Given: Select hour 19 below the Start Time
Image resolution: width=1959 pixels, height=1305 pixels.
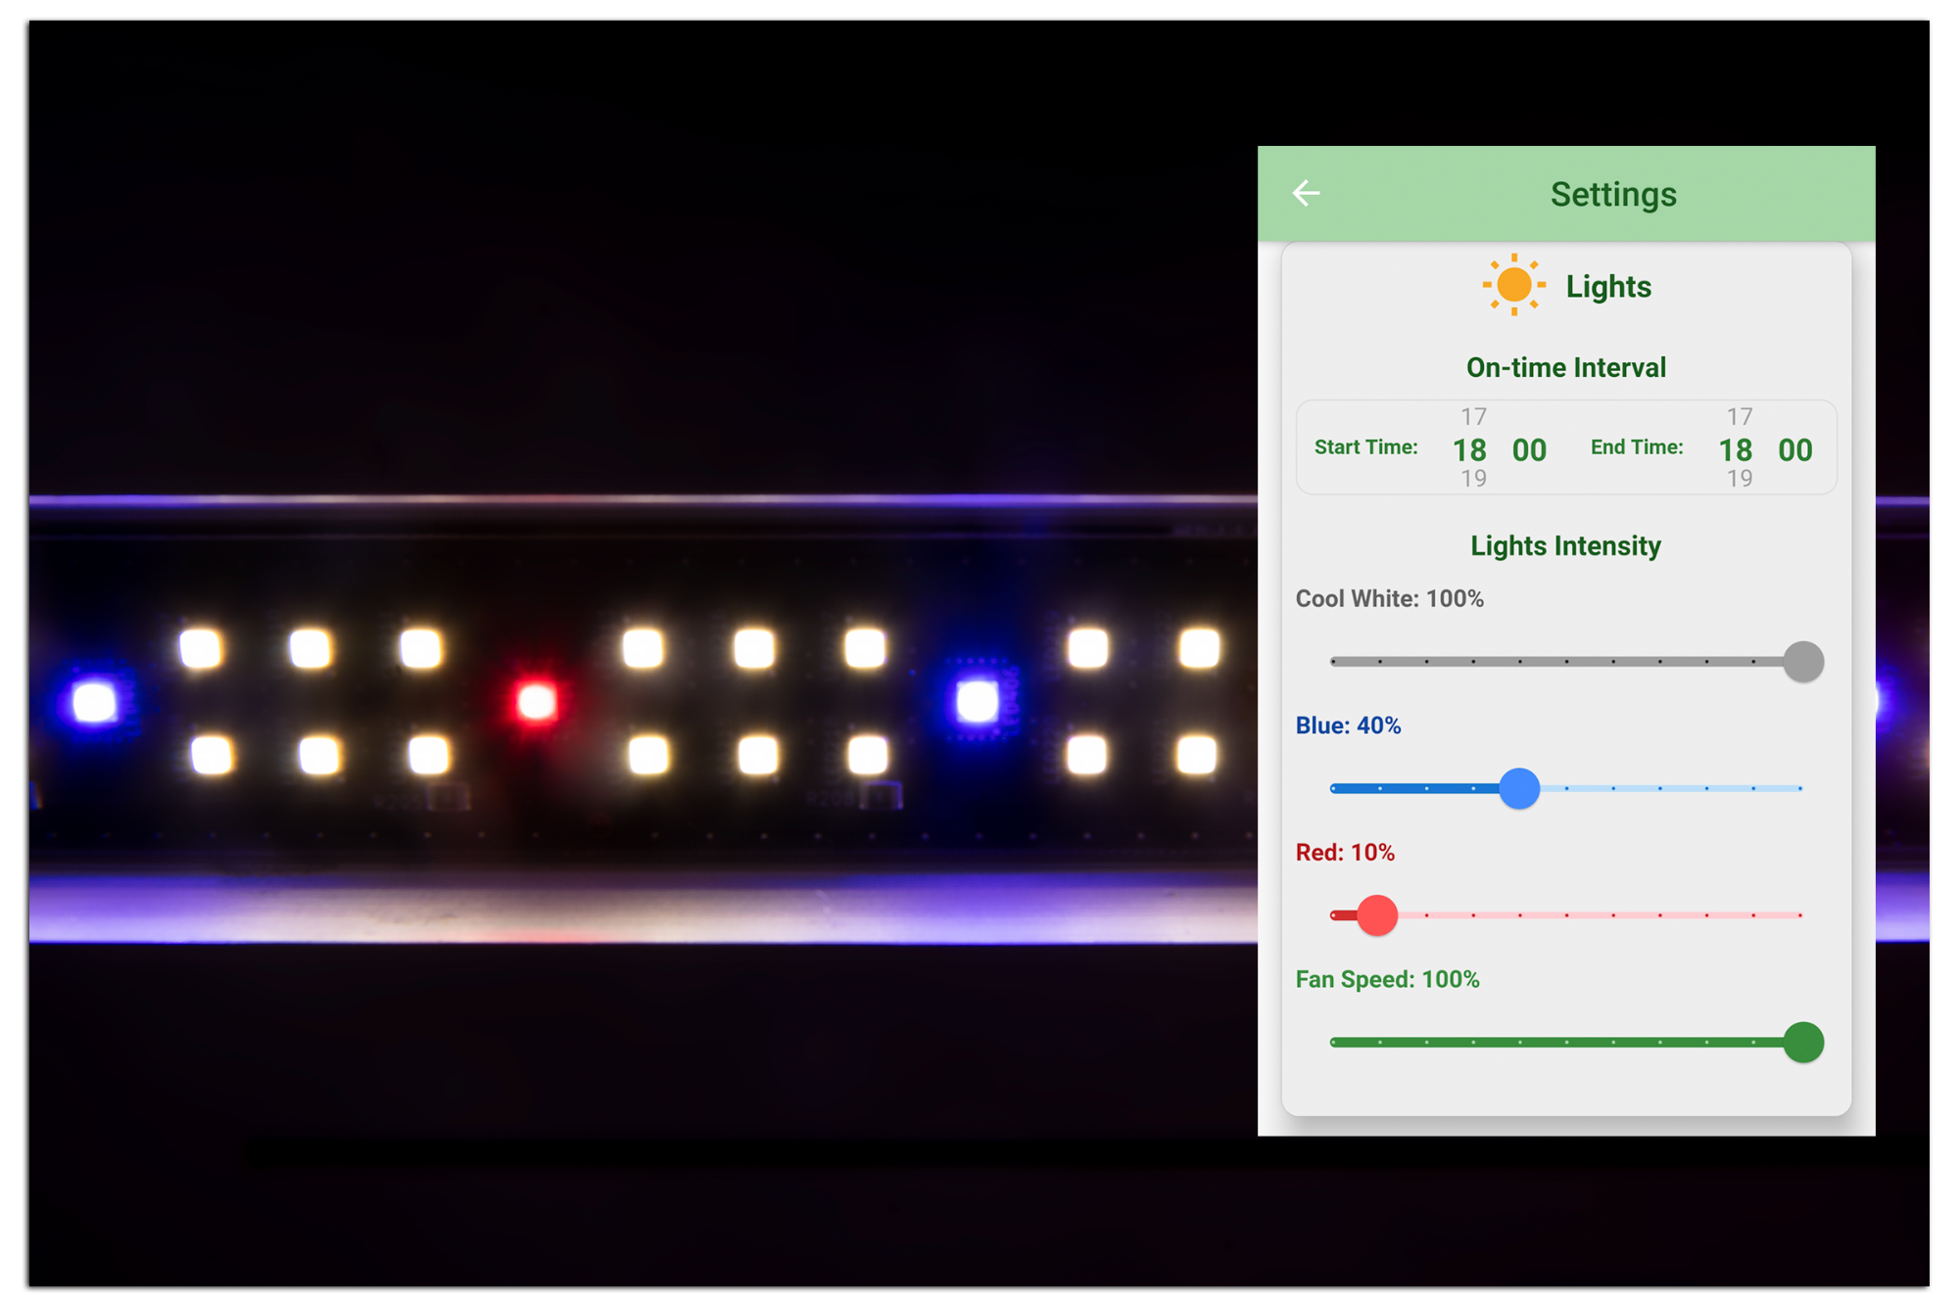Looking at the screenshot, I should pyautogui.click(x=1473, y=479).
